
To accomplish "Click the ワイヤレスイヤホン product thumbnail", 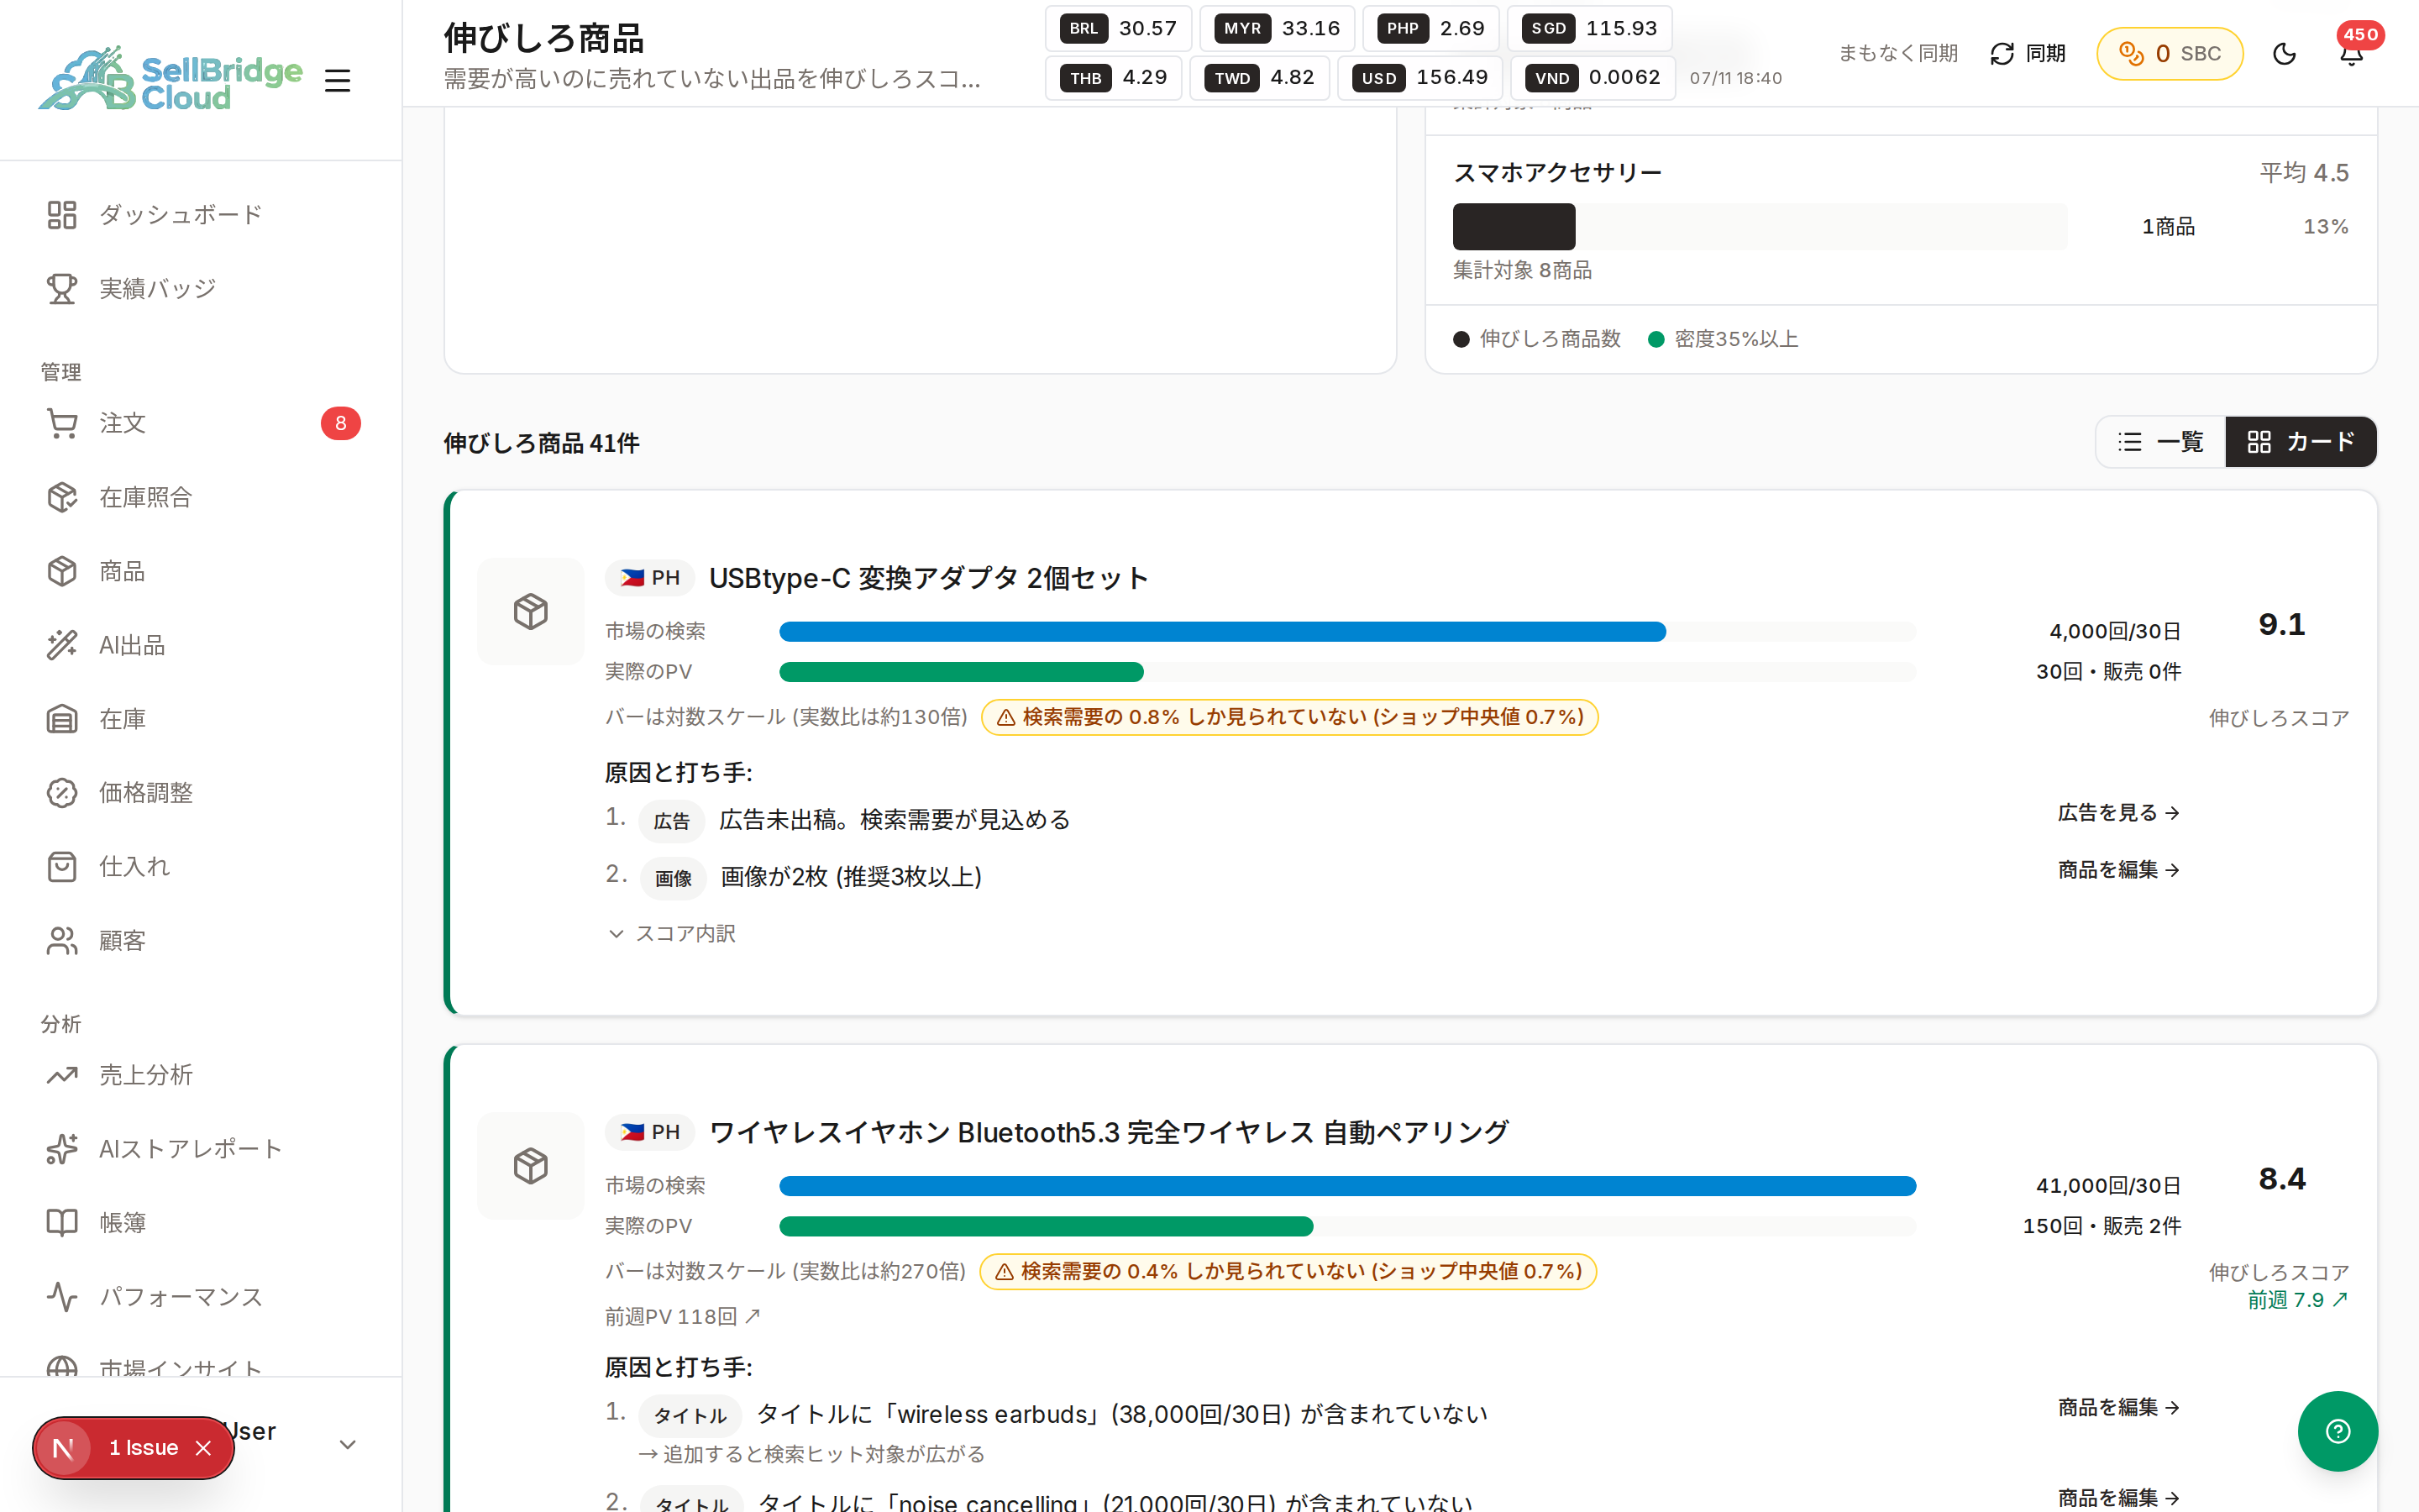I will (531, 1165).
